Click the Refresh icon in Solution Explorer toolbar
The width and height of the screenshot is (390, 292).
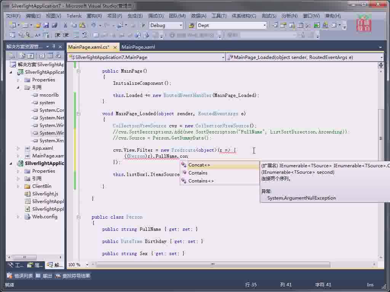click(30, 56)
